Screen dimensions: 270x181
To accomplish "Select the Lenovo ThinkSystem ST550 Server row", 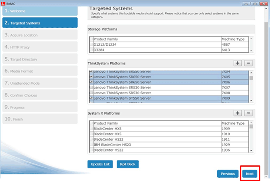I will pyautogui.click(x=169, y=98).
